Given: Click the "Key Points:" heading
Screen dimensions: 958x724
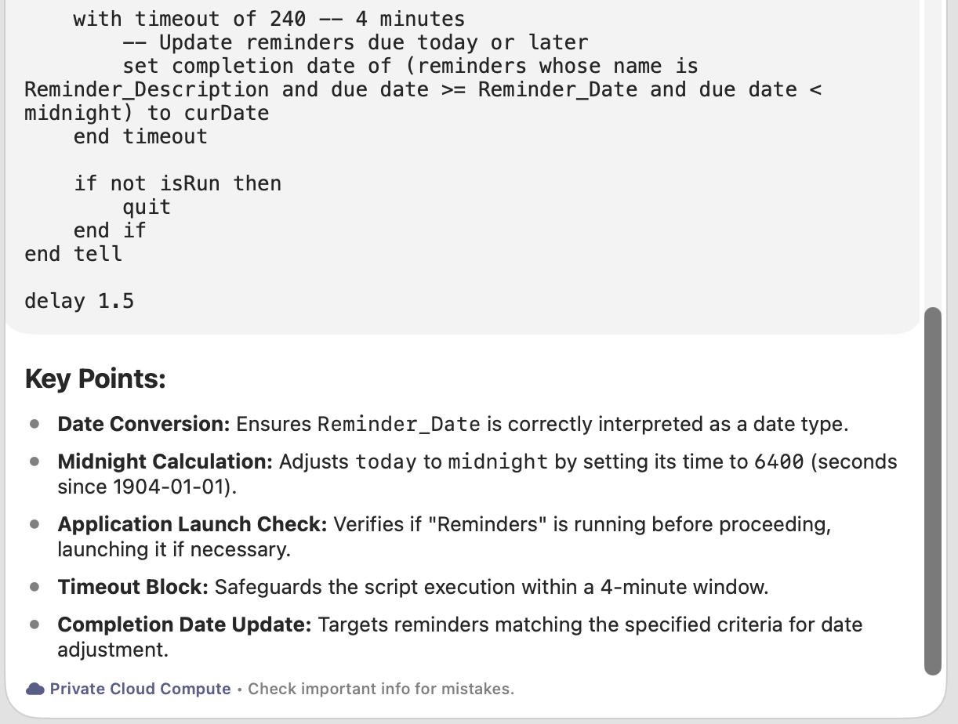Looking at the screenshot, I should pyautogui.click(x=95, y=379).
